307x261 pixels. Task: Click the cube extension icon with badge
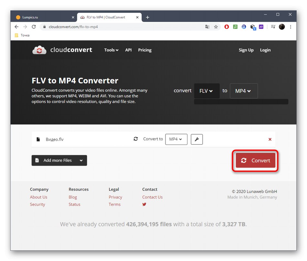coord(253,27)
